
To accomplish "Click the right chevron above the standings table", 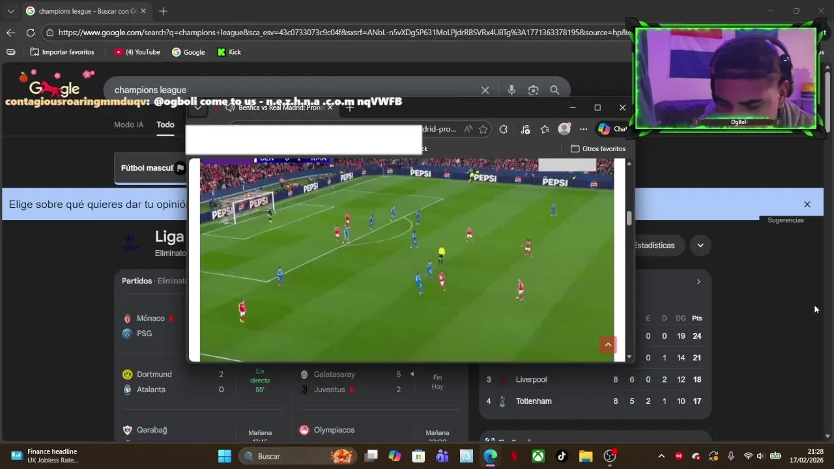I will coord(698,281).
